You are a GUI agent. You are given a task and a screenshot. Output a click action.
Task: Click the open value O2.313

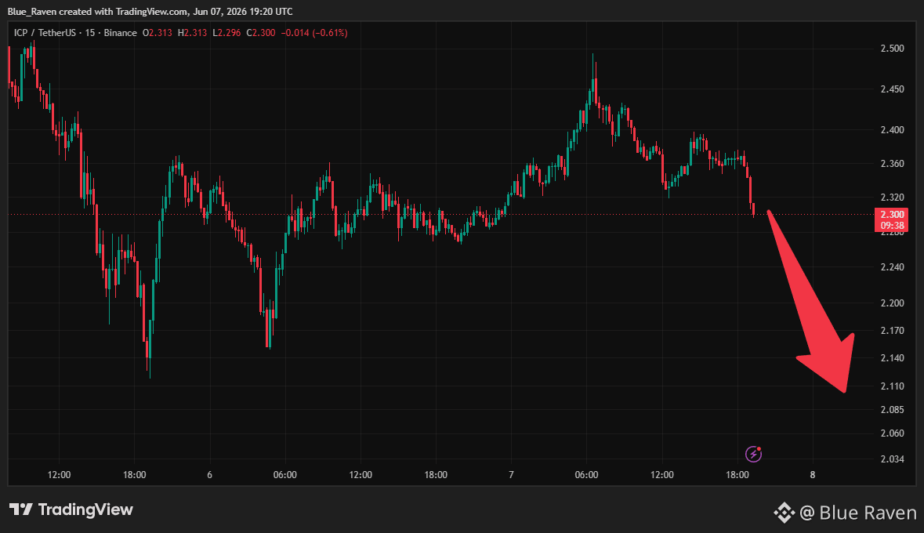coord(158,33)
